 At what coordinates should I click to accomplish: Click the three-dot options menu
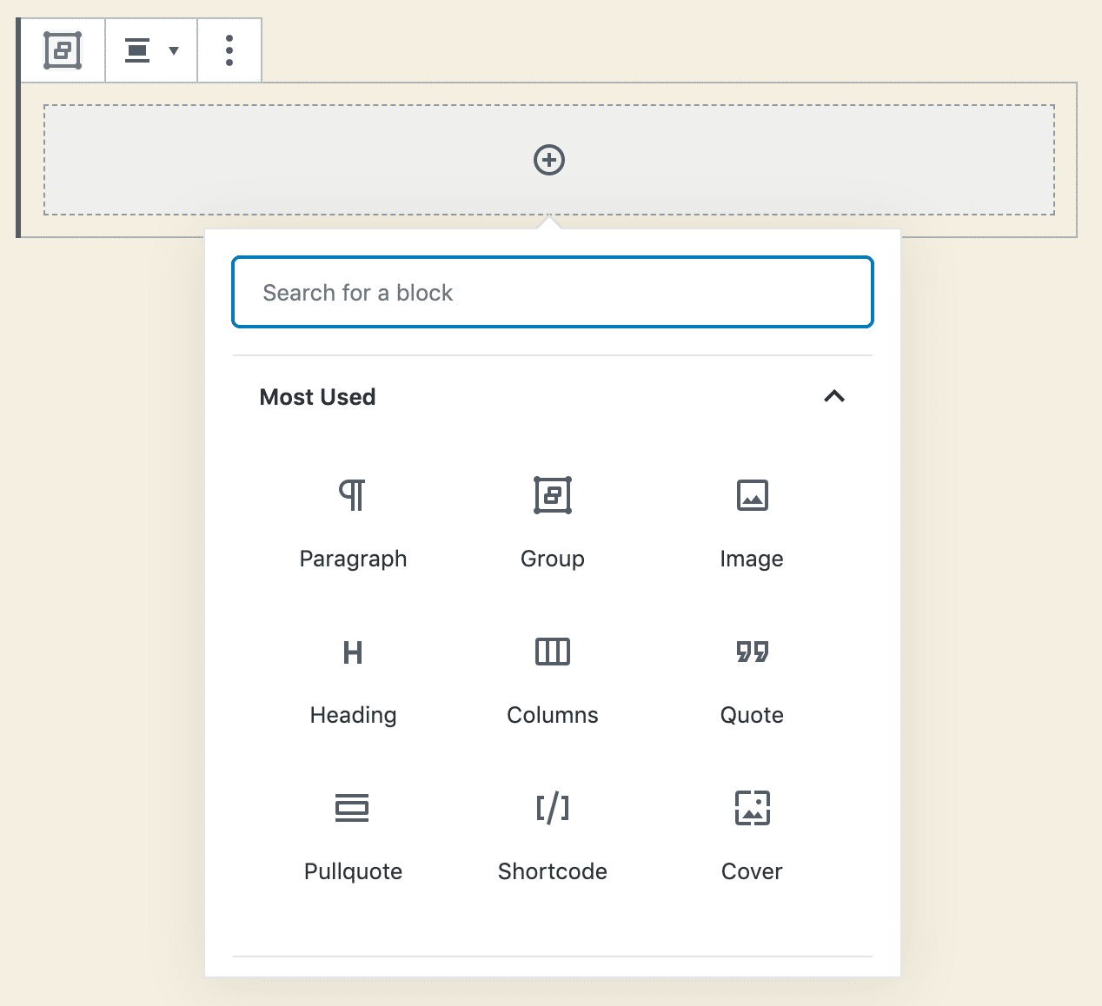pos(229,50)
